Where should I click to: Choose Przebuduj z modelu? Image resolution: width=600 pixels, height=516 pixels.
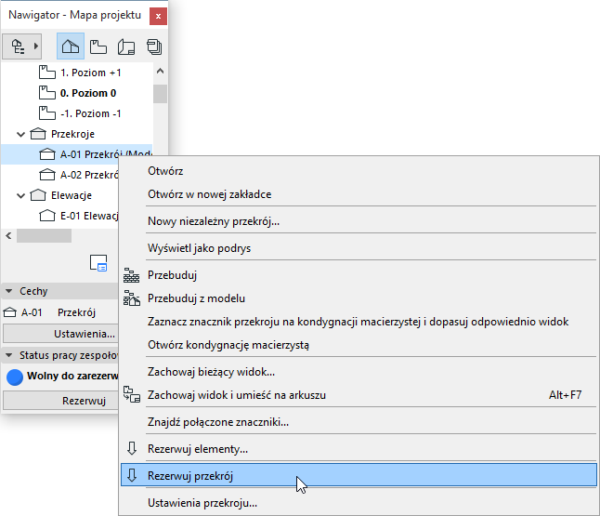click(x=359, y=298)
